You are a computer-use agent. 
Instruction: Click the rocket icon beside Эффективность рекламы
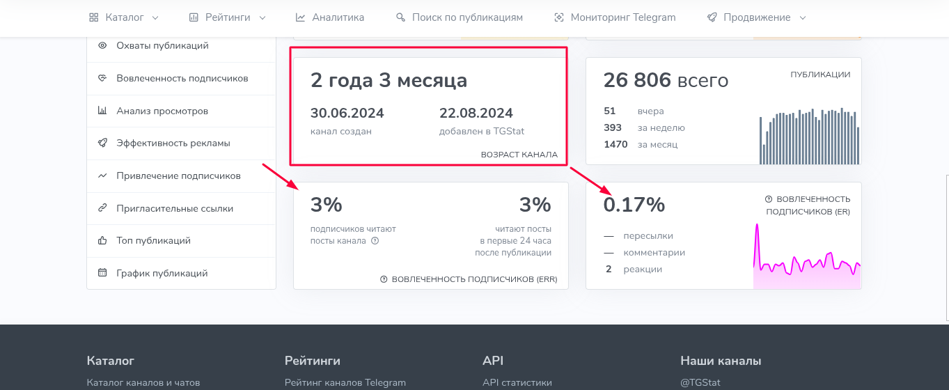pyautogui.click(x=102, y=143)
